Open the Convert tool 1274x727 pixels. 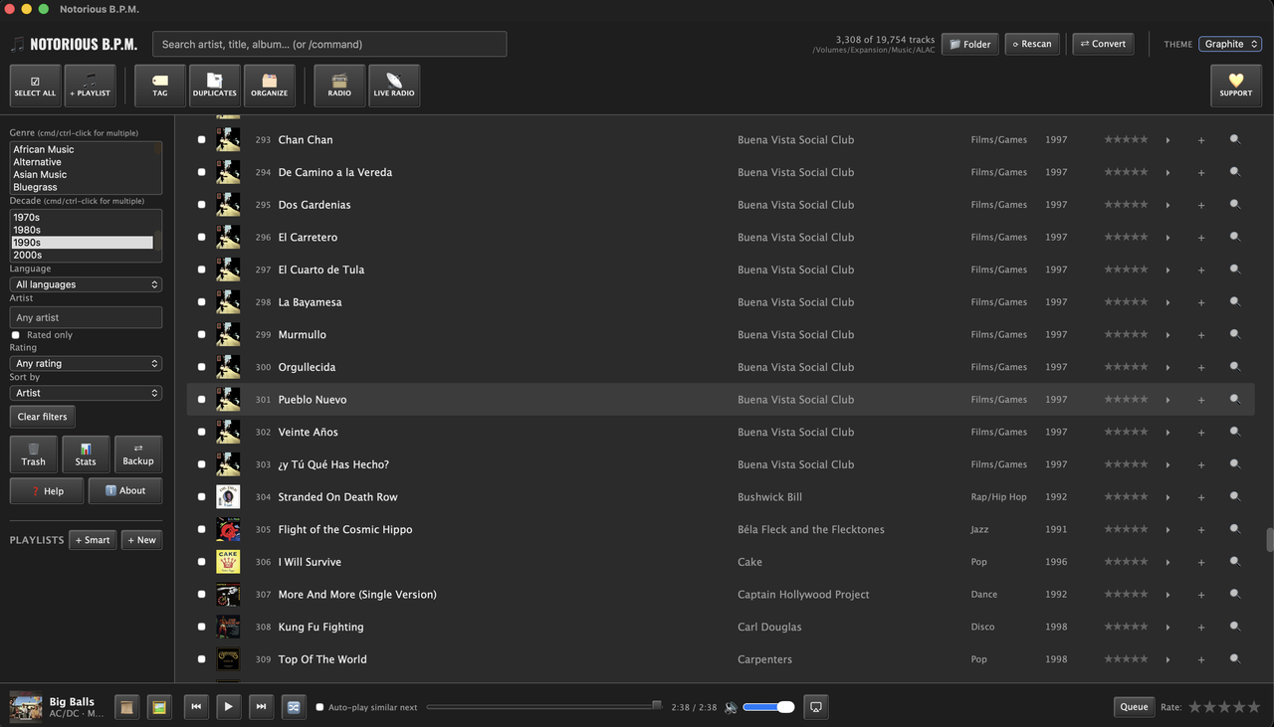coord(1103,44)
